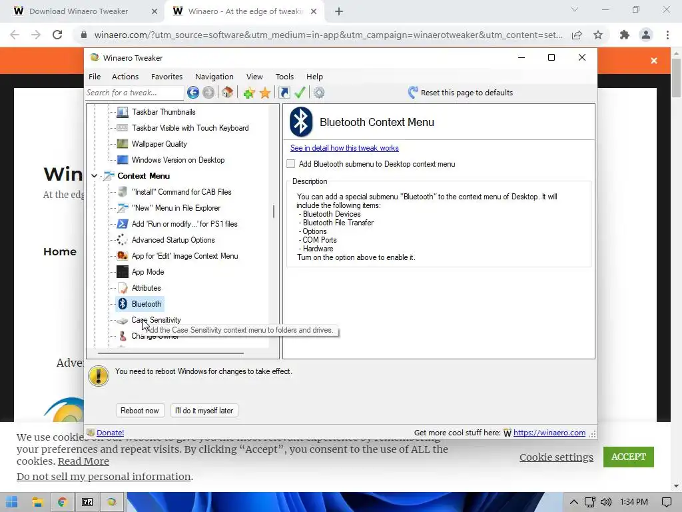
Task: Click the Chrome extensions puzzle icon
Action: [625, 35]
